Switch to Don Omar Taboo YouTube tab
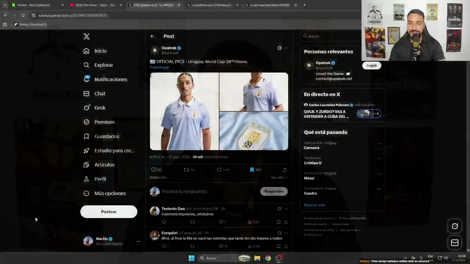Viewport: 470px width, 264px height. tap(96, 5)
